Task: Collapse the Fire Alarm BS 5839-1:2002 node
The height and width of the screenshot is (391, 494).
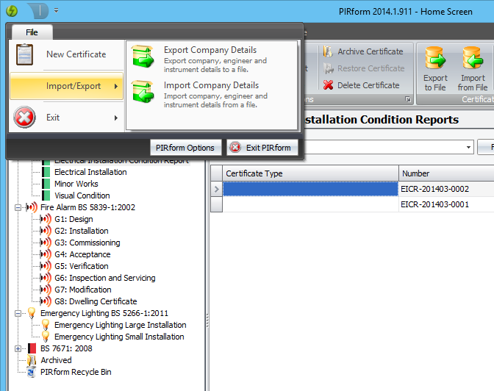Action: pyautogui.click(x=18, y=207)
